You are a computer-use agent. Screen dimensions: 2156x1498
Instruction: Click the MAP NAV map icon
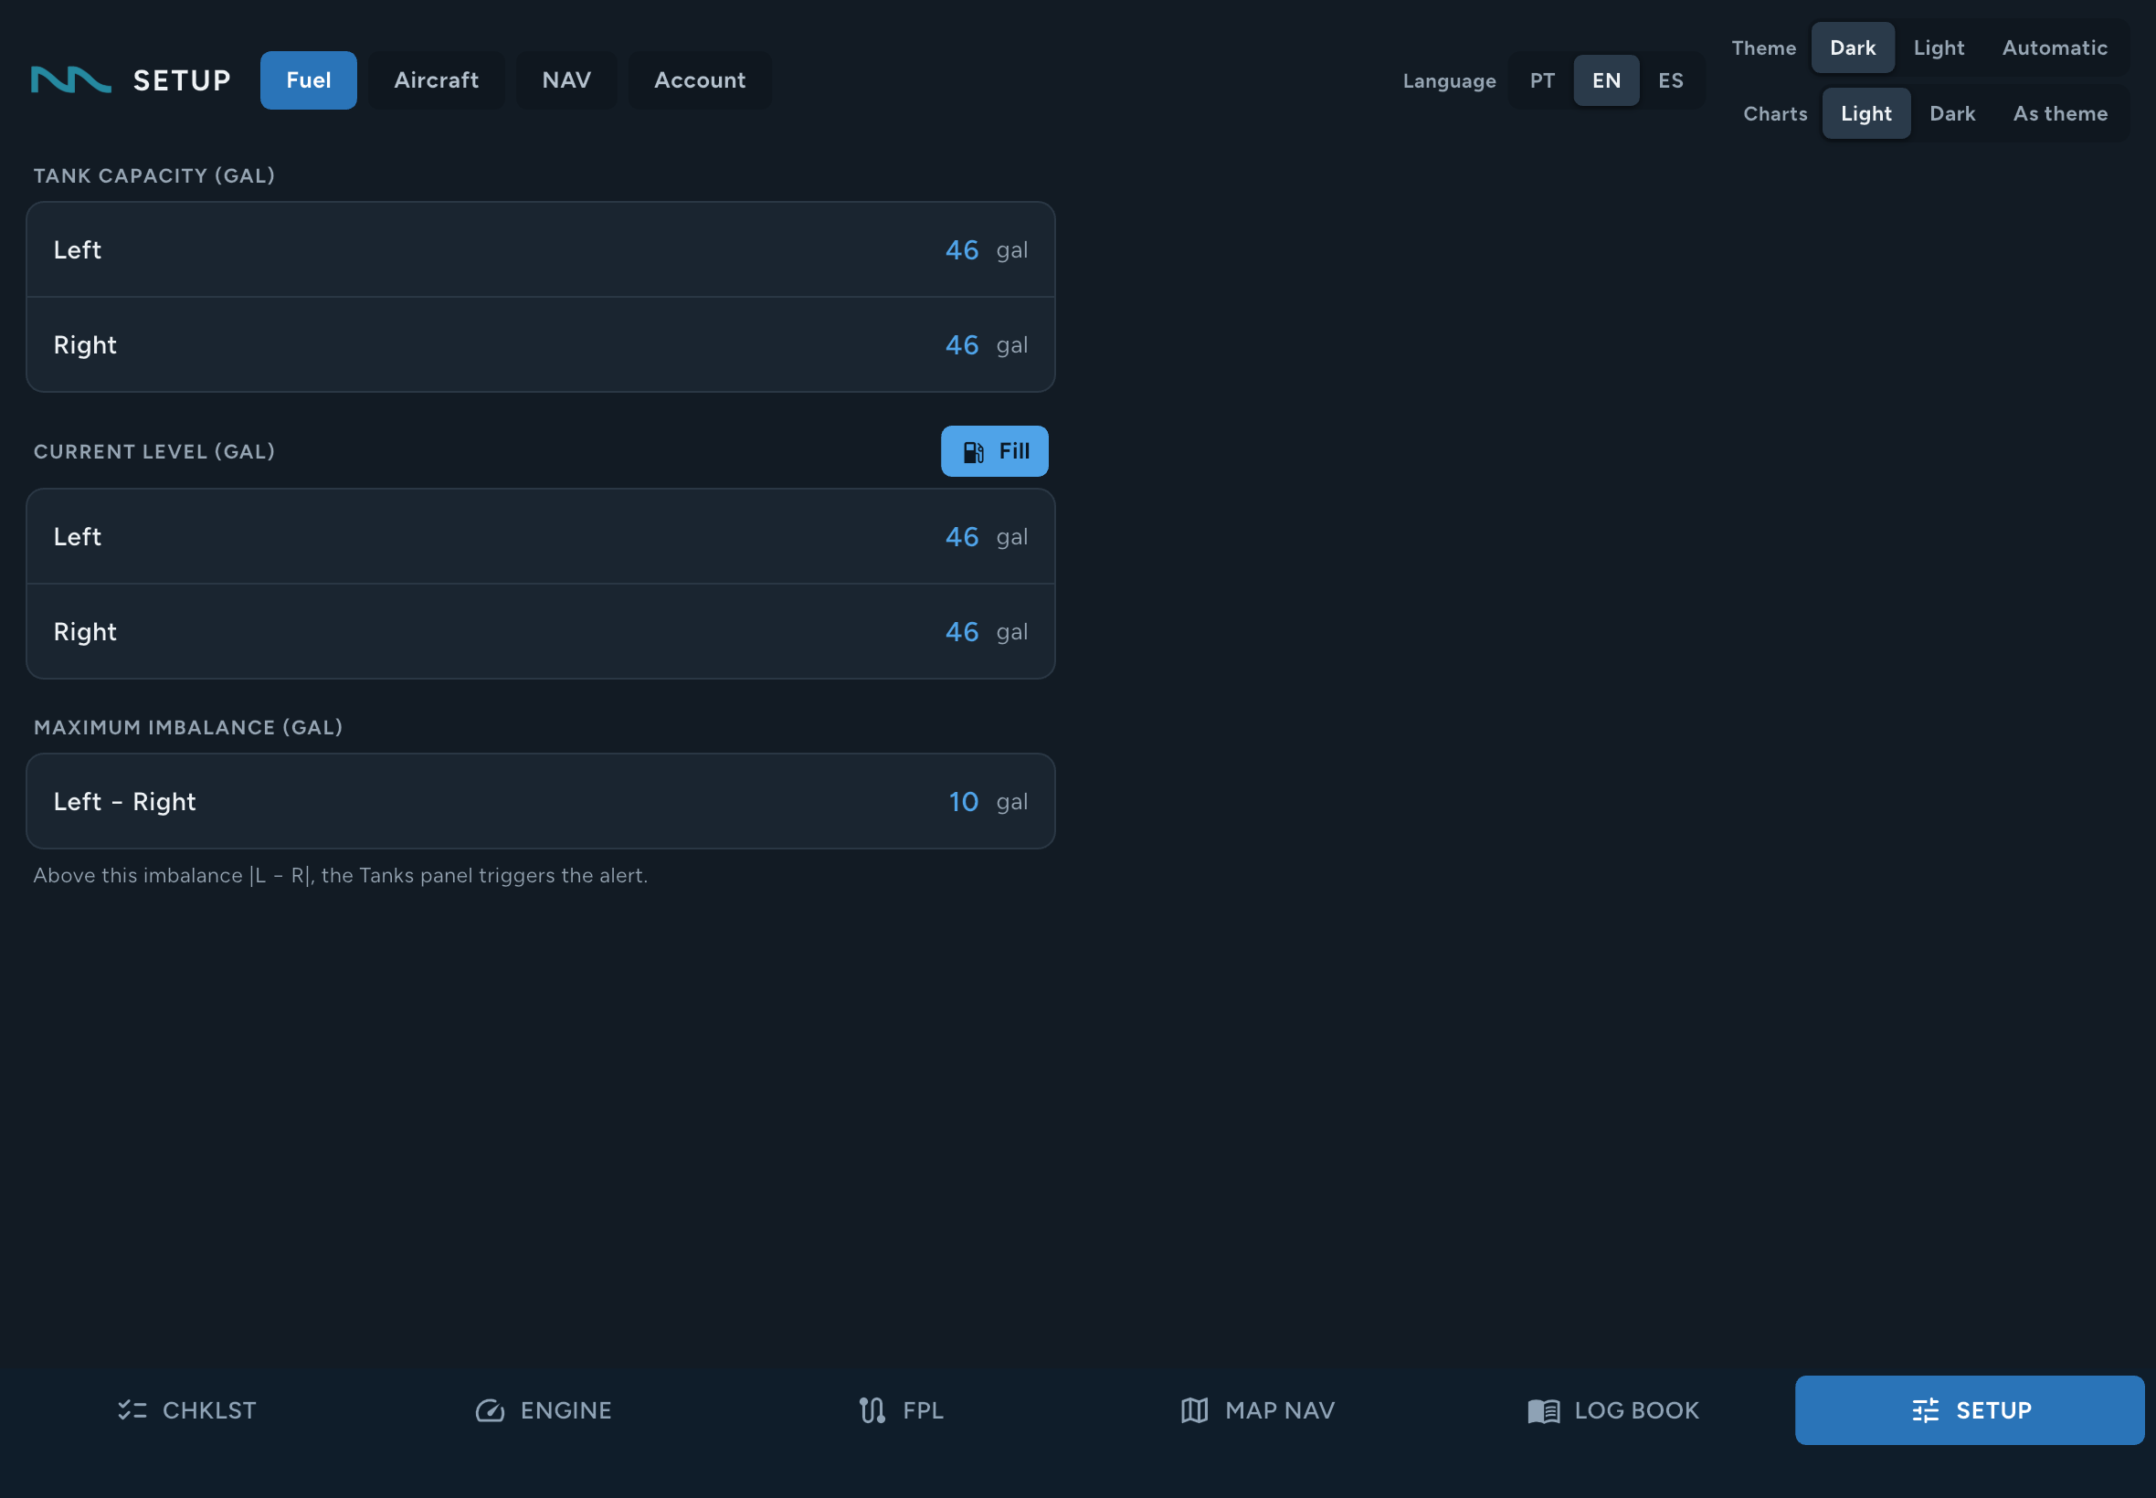[1194, 1409]
